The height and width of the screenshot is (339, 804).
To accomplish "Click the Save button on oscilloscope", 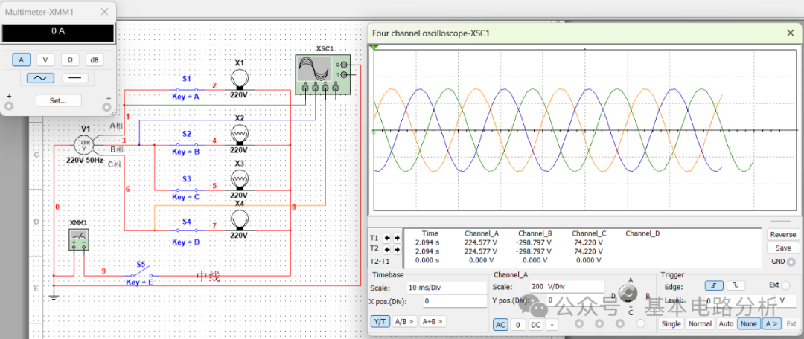I will (783, 248).
